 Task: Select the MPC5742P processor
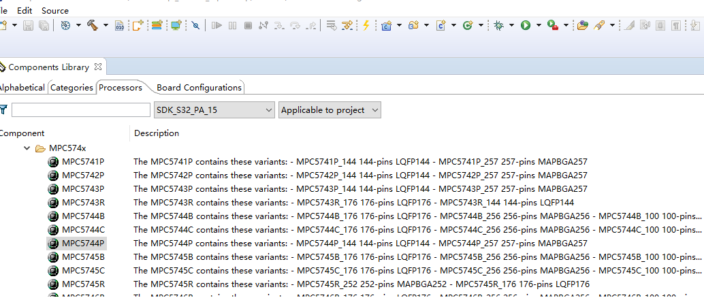click(x=83, y=175)
